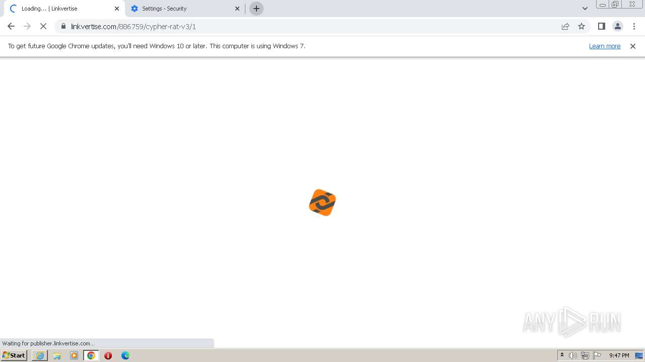Expand the tab search dropdown arrow
The height and width of the screenshot is (362, 645).
(x=585, y=9)
